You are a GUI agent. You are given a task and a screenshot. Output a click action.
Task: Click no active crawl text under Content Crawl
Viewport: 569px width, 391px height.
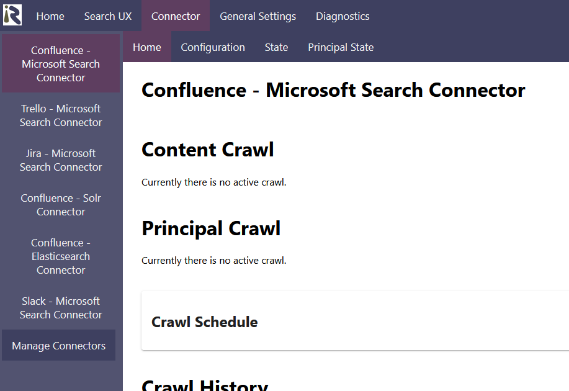point(213,182)
